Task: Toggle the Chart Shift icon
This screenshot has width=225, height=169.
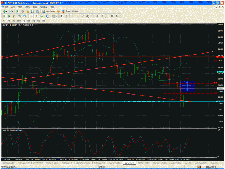Action: [36, 16]
